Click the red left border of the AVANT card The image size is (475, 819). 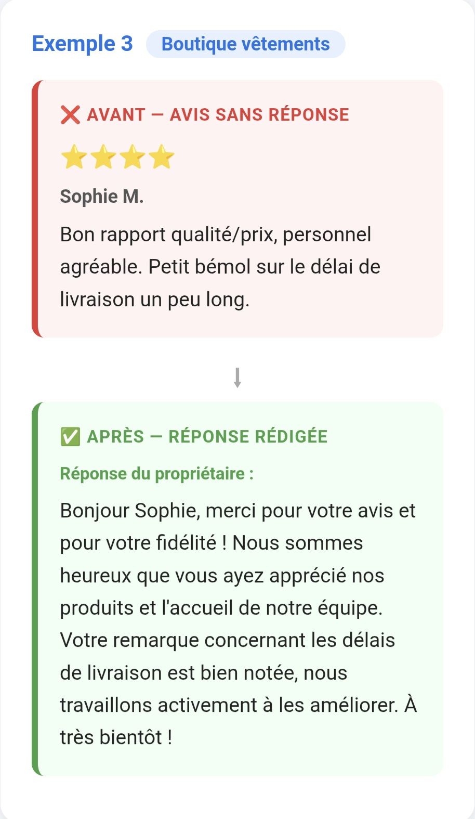[35, 209]
